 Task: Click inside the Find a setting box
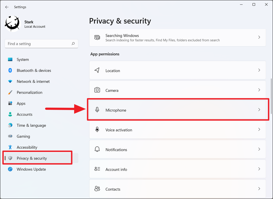(x=38, y=43)
